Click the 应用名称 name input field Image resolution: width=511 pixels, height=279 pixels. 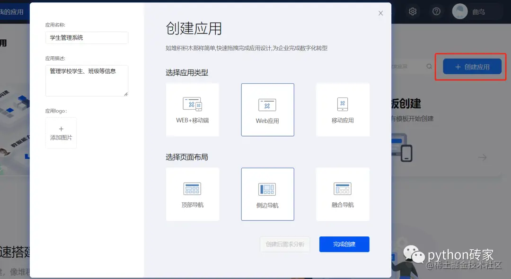(87, 37)
